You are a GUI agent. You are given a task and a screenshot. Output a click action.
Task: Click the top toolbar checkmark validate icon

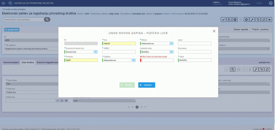223,19
